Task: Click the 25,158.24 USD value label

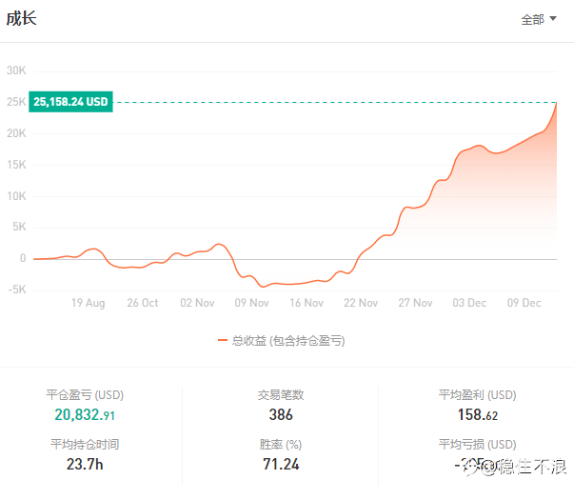Action: [70, 102]
